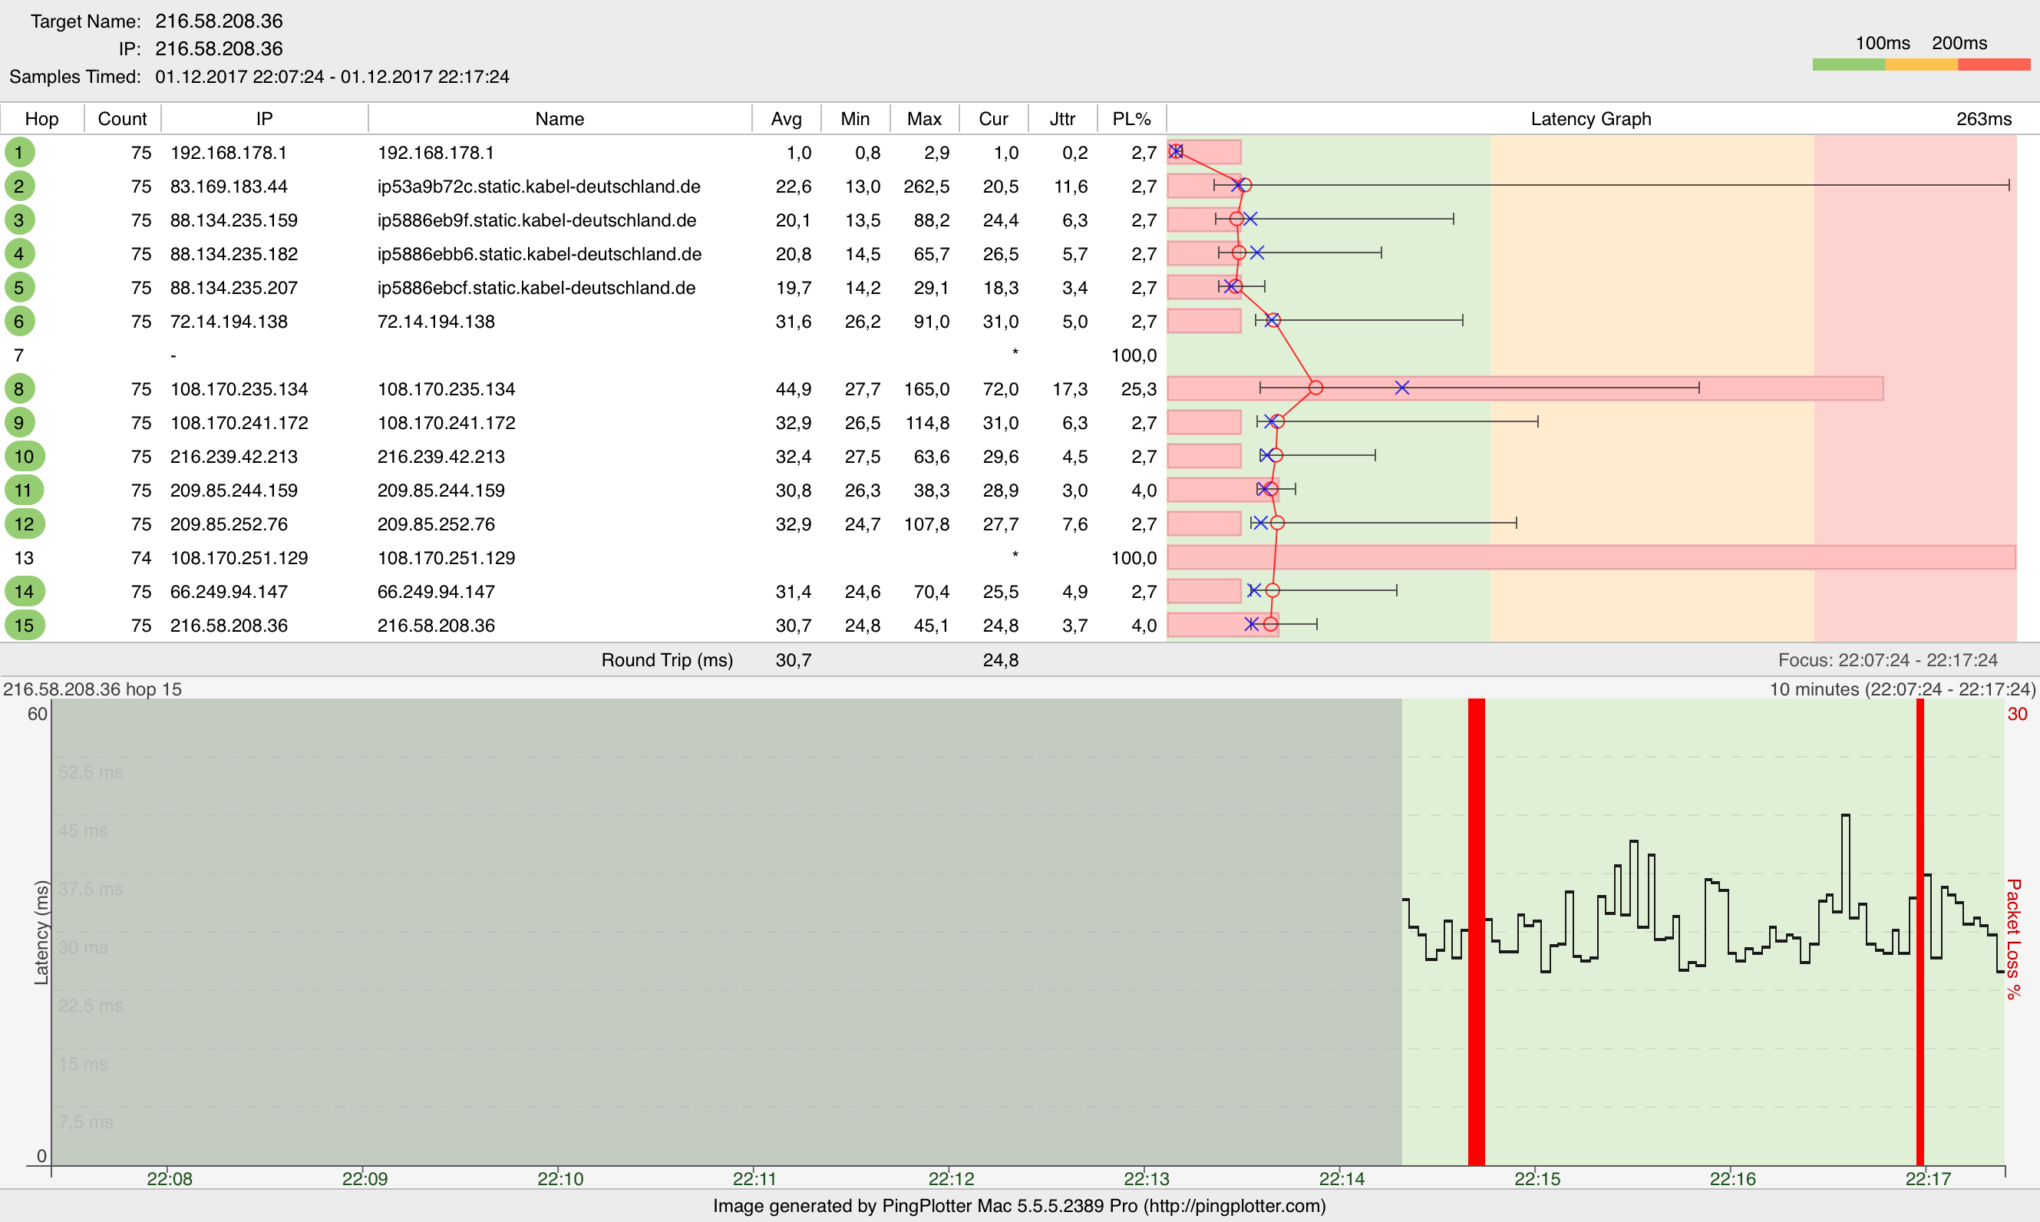Click the Max column header

click(x=925, y=118)
